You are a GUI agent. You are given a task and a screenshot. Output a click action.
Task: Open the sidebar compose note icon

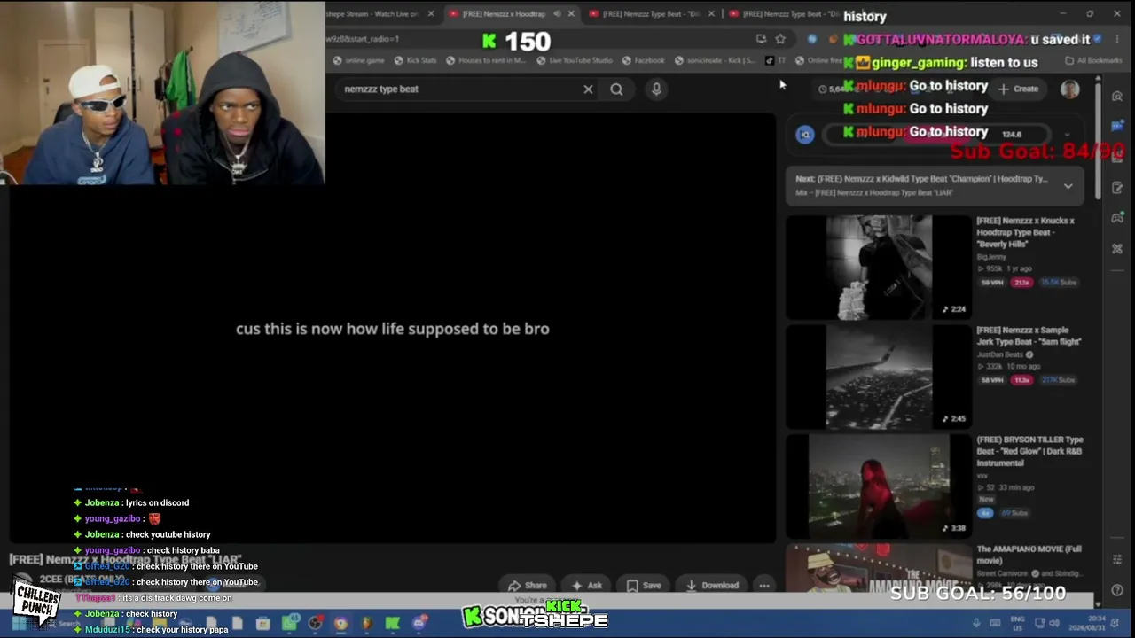pyautogui.click(x=1117, y=187)
